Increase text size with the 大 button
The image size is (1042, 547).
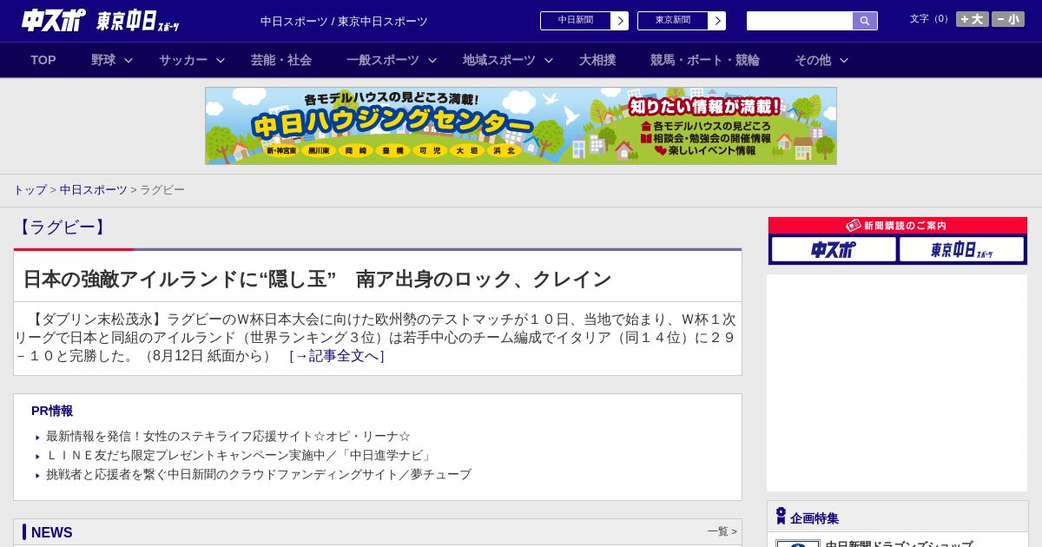tap(973, 19)
